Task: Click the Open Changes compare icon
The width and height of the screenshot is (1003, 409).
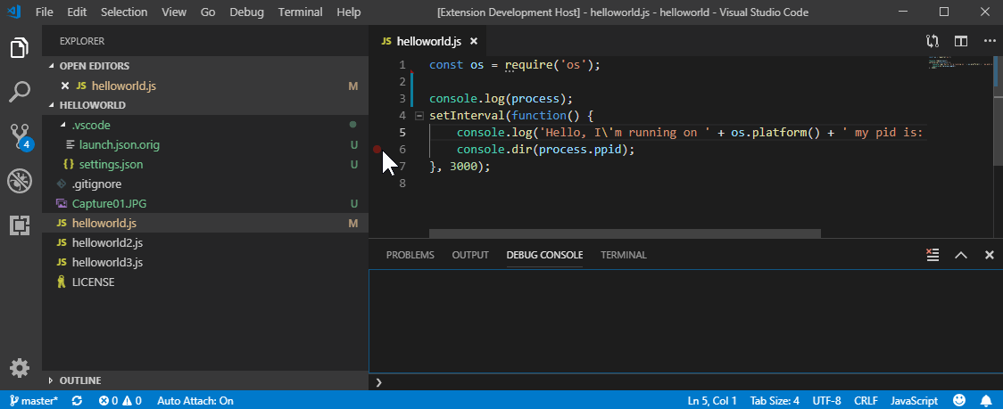Action: coord(933,42)
